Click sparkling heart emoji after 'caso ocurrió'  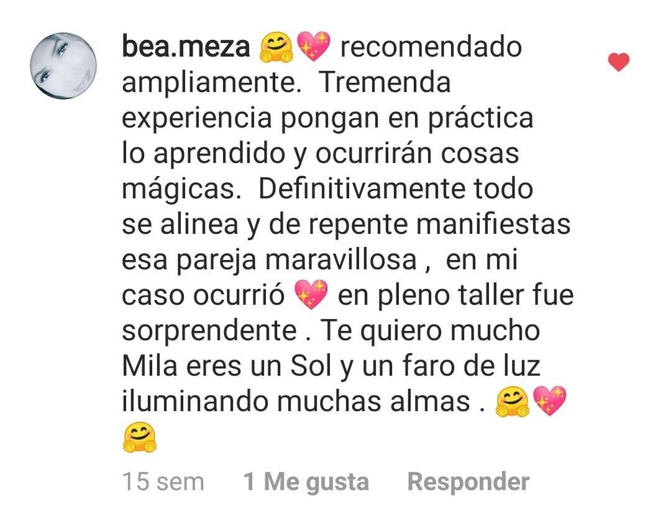(x=311, y=295)
